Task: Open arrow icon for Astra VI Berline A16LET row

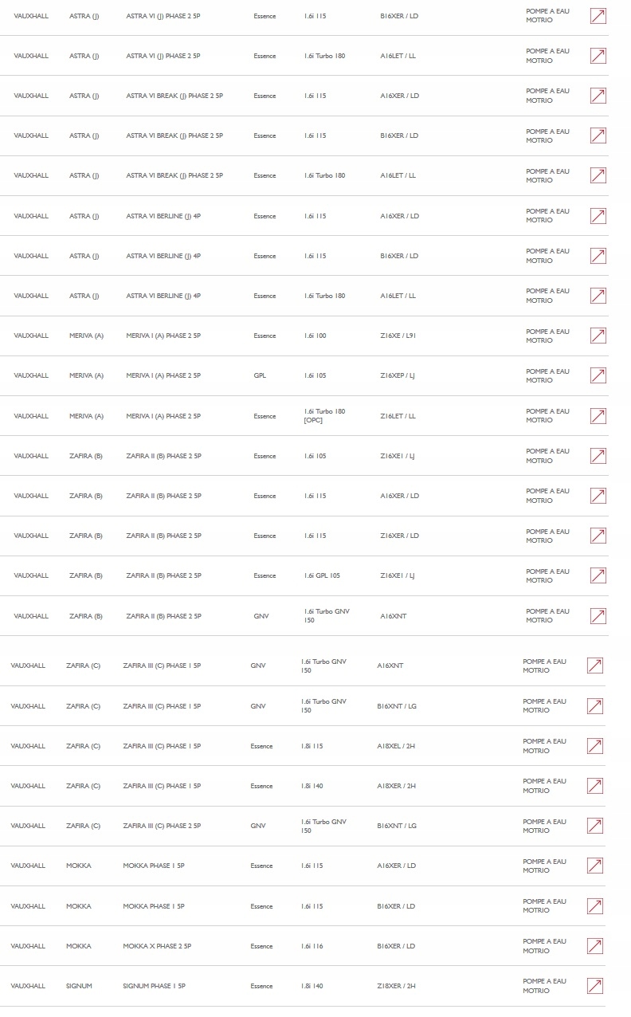Action: [598, 296]
